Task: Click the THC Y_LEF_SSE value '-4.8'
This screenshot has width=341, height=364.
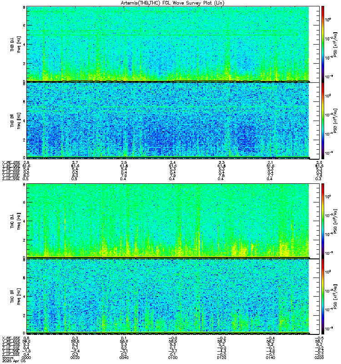Action: (270, 351)
